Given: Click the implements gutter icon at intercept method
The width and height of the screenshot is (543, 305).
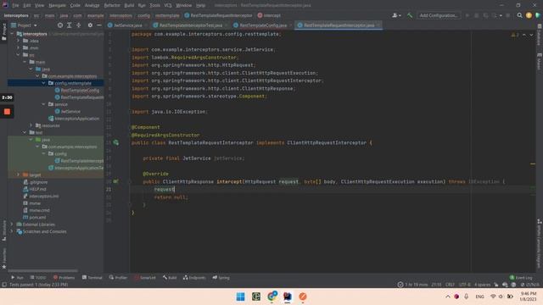Looking at the screenshot, I should click(x=115, y=181).
